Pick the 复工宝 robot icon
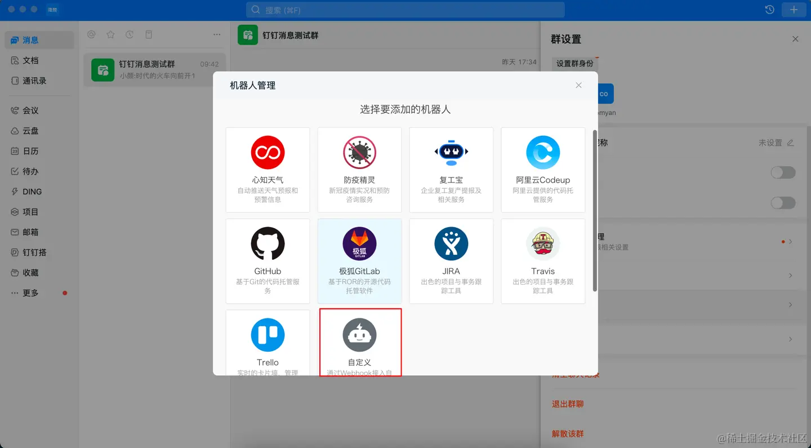 click(x=451, y=153)
